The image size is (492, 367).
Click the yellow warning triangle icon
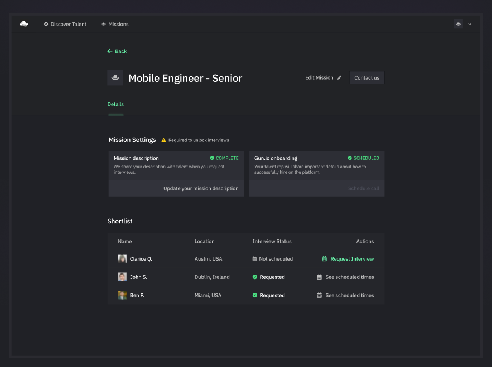click(164, 140)
